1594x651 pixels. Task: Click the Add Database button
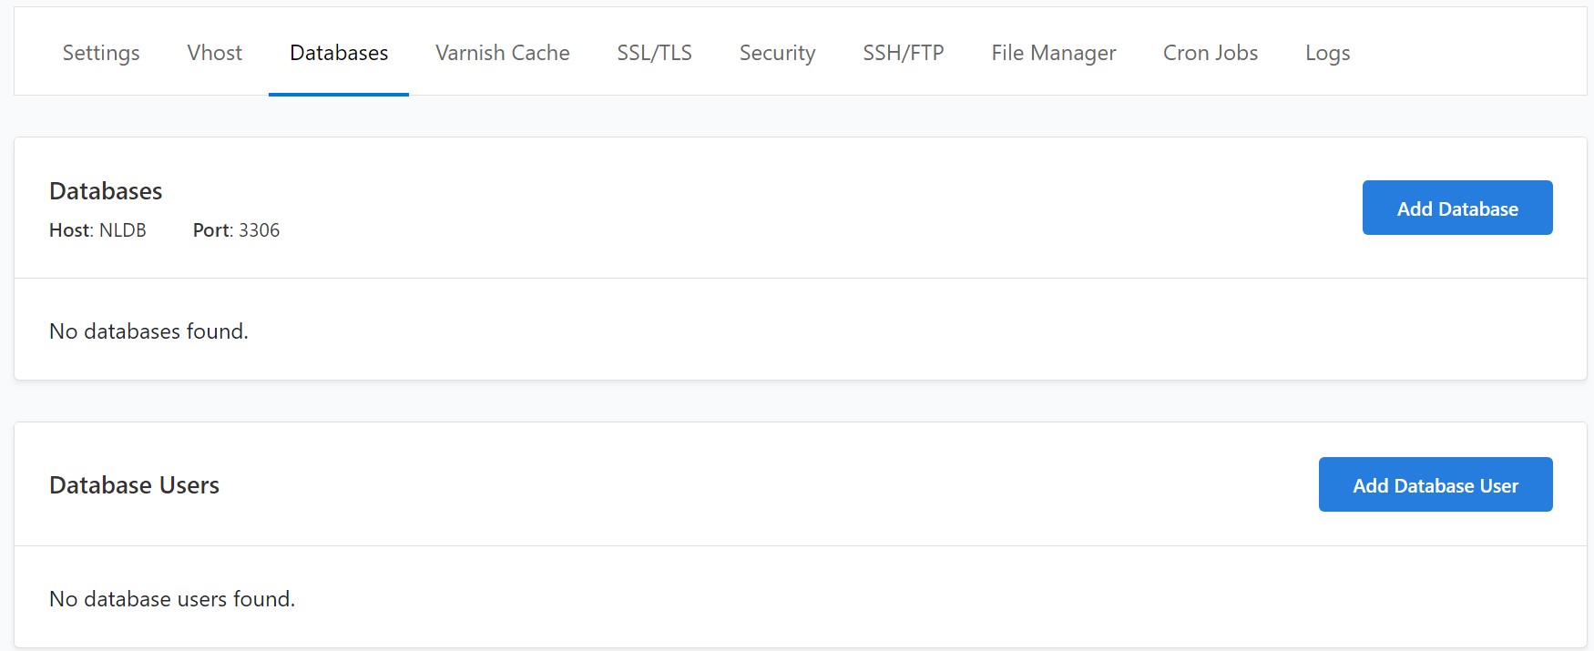coord(1457,208)
